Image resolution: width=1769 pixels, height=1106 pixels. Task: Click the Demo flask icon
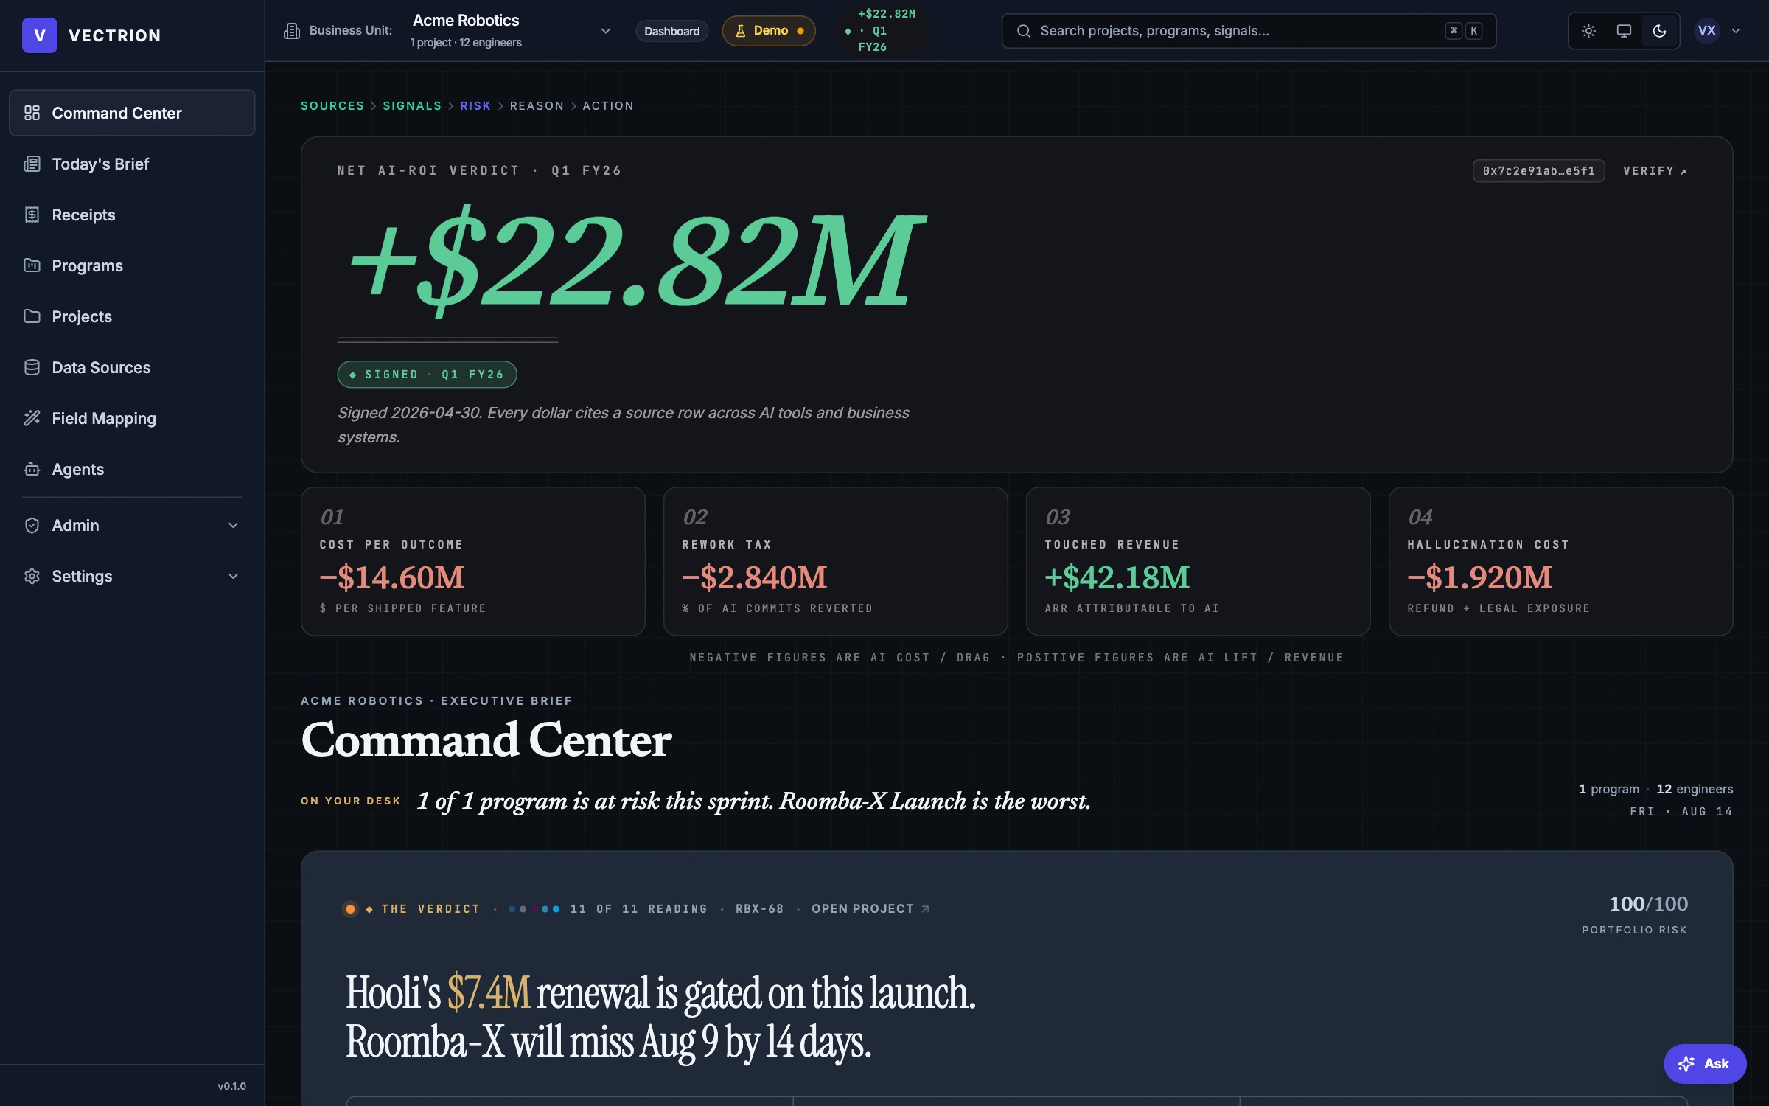(x=741, y=31)
